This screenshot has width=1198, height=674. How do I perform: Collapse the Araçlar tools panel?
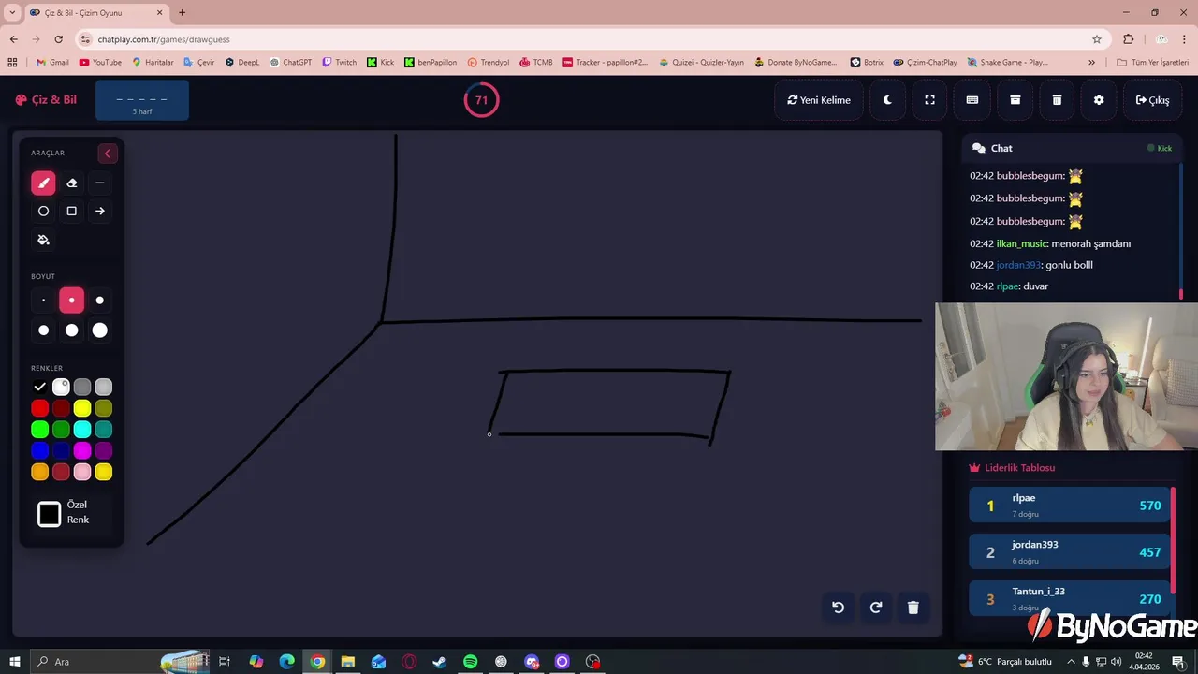pyautogui.click(x=107, y=154)
